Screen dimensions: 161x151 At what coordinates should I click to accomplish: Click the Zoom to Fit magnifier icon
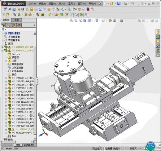pyautogui.click(x=72, y=21)
